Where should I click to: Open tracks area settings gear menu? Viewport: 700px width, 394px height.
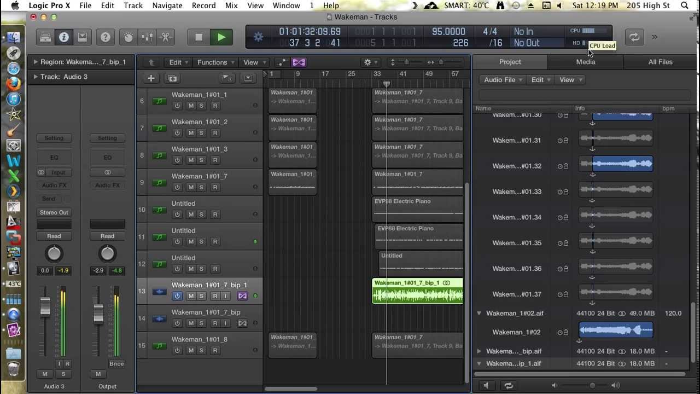click(x=370, y=62)
